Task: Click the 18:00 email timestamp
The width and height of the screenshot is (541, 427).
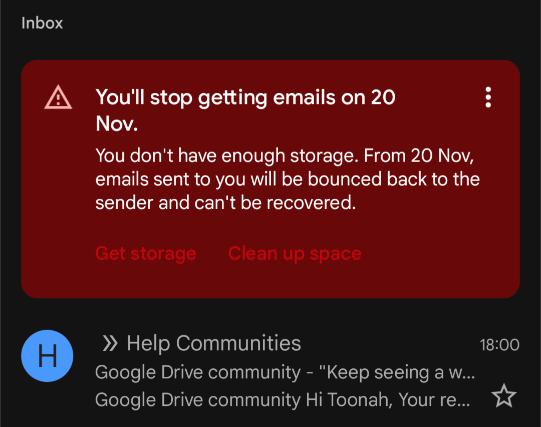Action: click(499, 344)
